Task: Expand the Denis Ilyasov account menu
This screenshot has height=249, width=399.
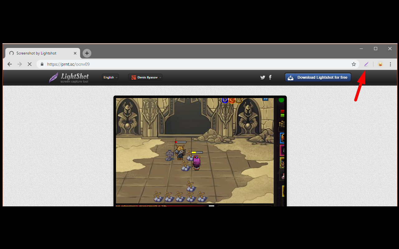Action: (x=145, y=77)
